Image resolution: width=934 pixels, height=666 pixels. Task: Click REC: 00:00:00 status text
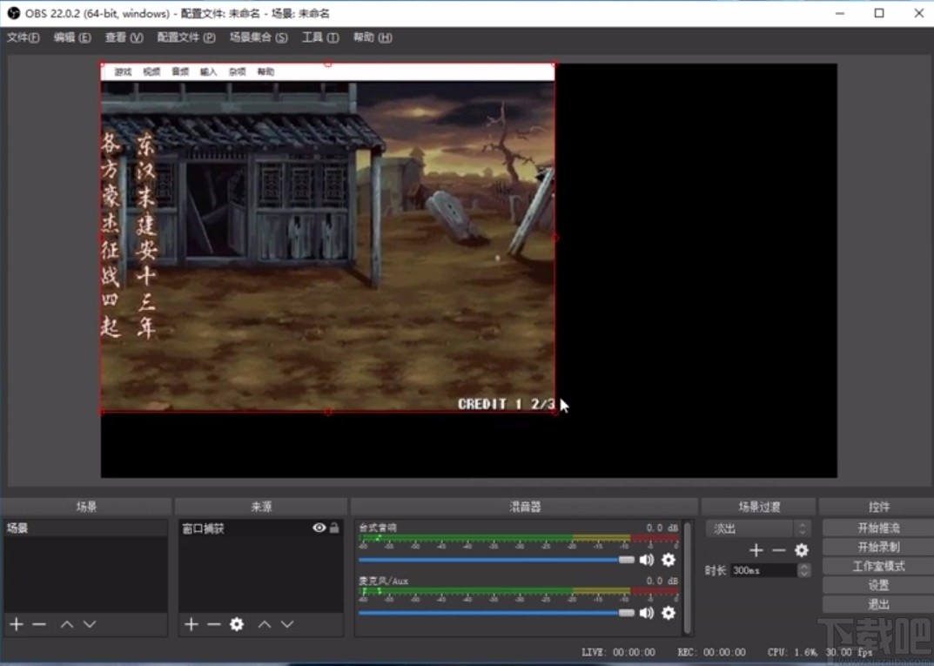pos(712,652)
